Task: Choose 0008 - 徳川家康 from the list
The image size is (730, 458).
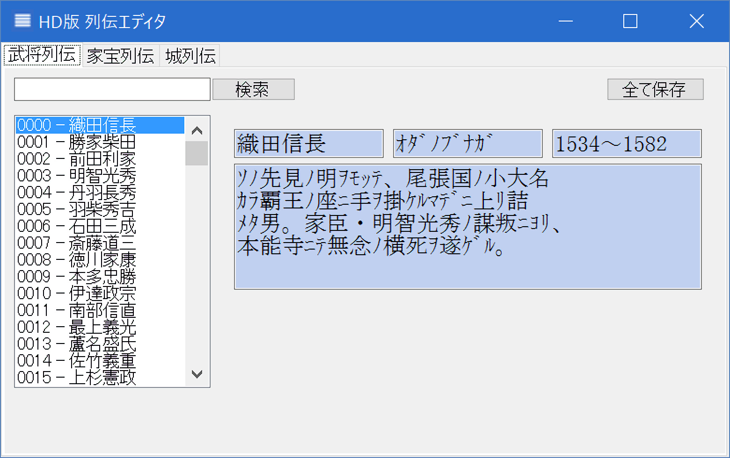Action: [x=76, y=260]
